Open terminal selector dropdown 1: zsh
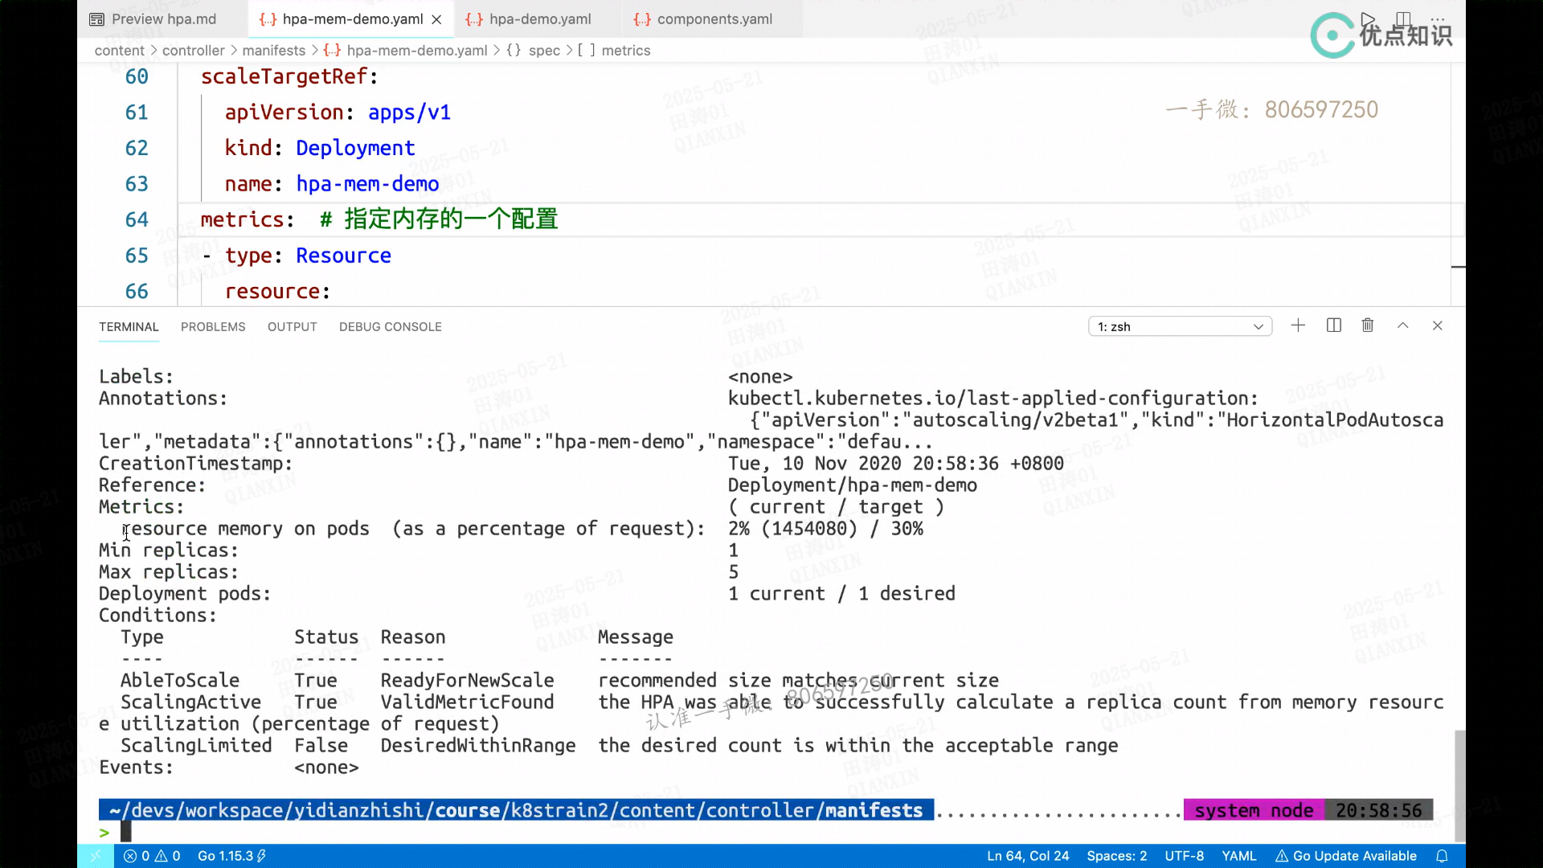The height and width of the screenshot is (868, 1543). [x=1180, y=326]
